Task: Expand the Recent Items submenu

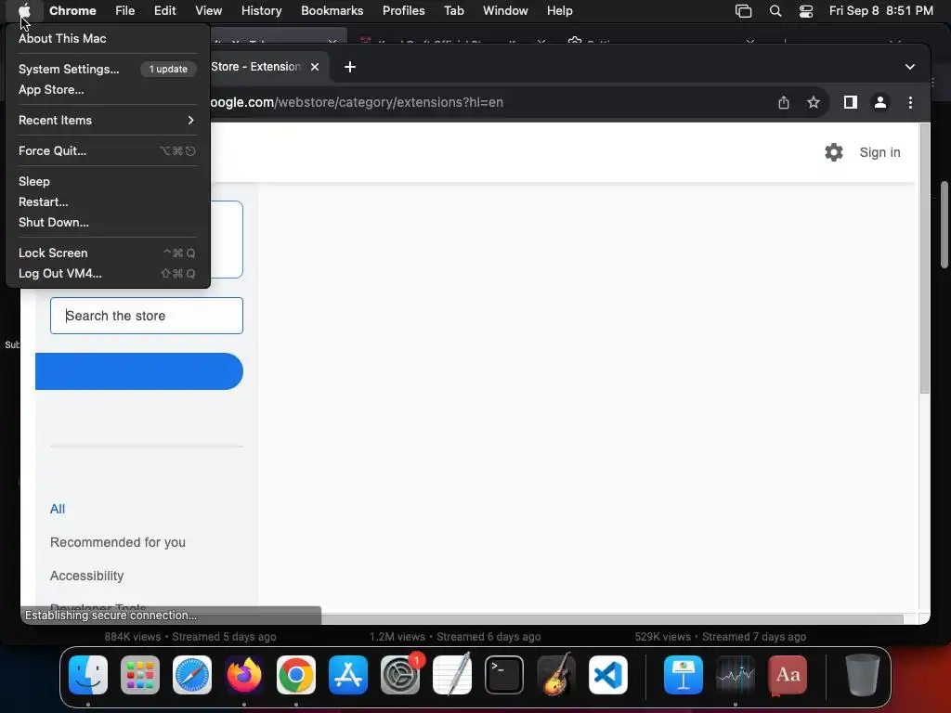Action: pos(108,120)
